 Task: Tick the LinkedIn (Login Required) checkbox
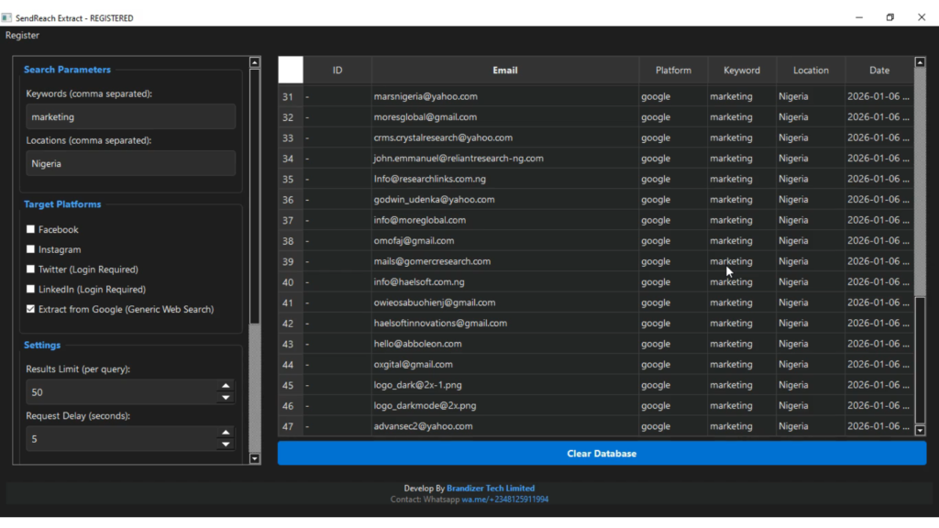[31, 289]
